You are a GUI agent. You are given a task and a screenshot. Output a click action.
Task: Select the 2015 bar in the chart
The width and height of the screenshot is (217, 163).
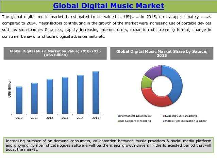coord(96,93)
